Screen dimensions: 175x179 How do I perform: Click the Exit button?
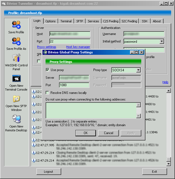(155, 172)
